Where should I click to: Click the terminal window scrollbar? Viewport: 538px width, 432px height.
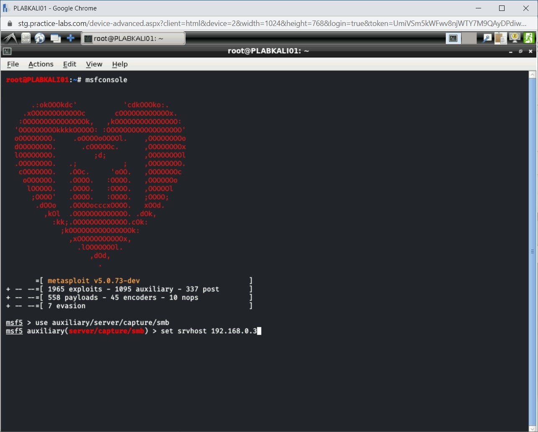(x=532, y=251)
